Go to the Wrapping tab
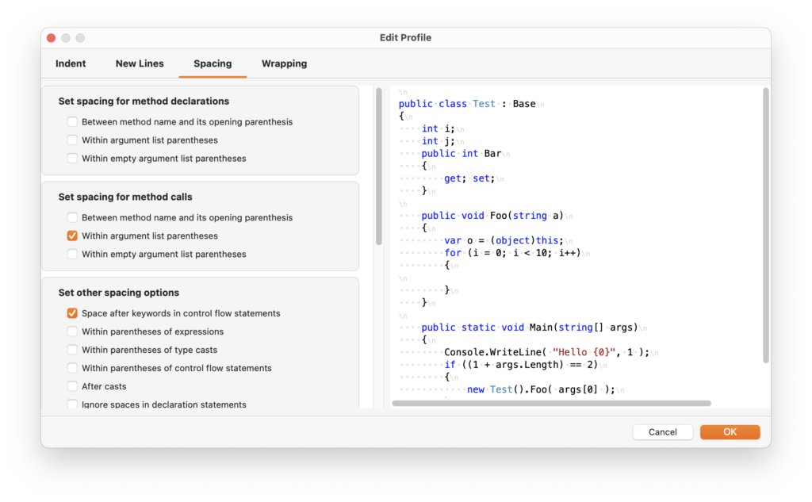Image resolution: width=812 pixels, height=502 pixels. click(284, 63)
